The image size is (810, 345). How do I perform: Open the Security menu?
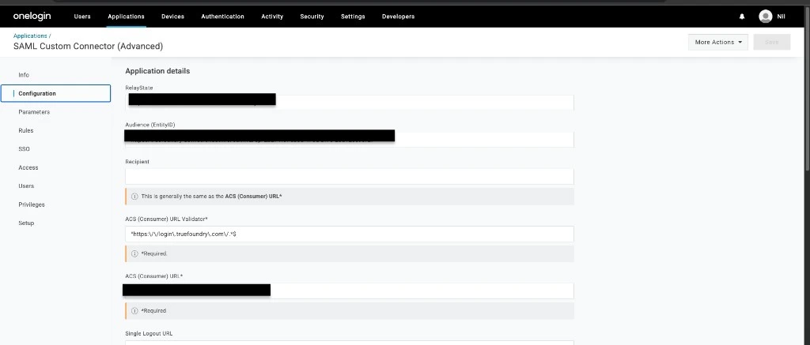[x=312, y=17]
